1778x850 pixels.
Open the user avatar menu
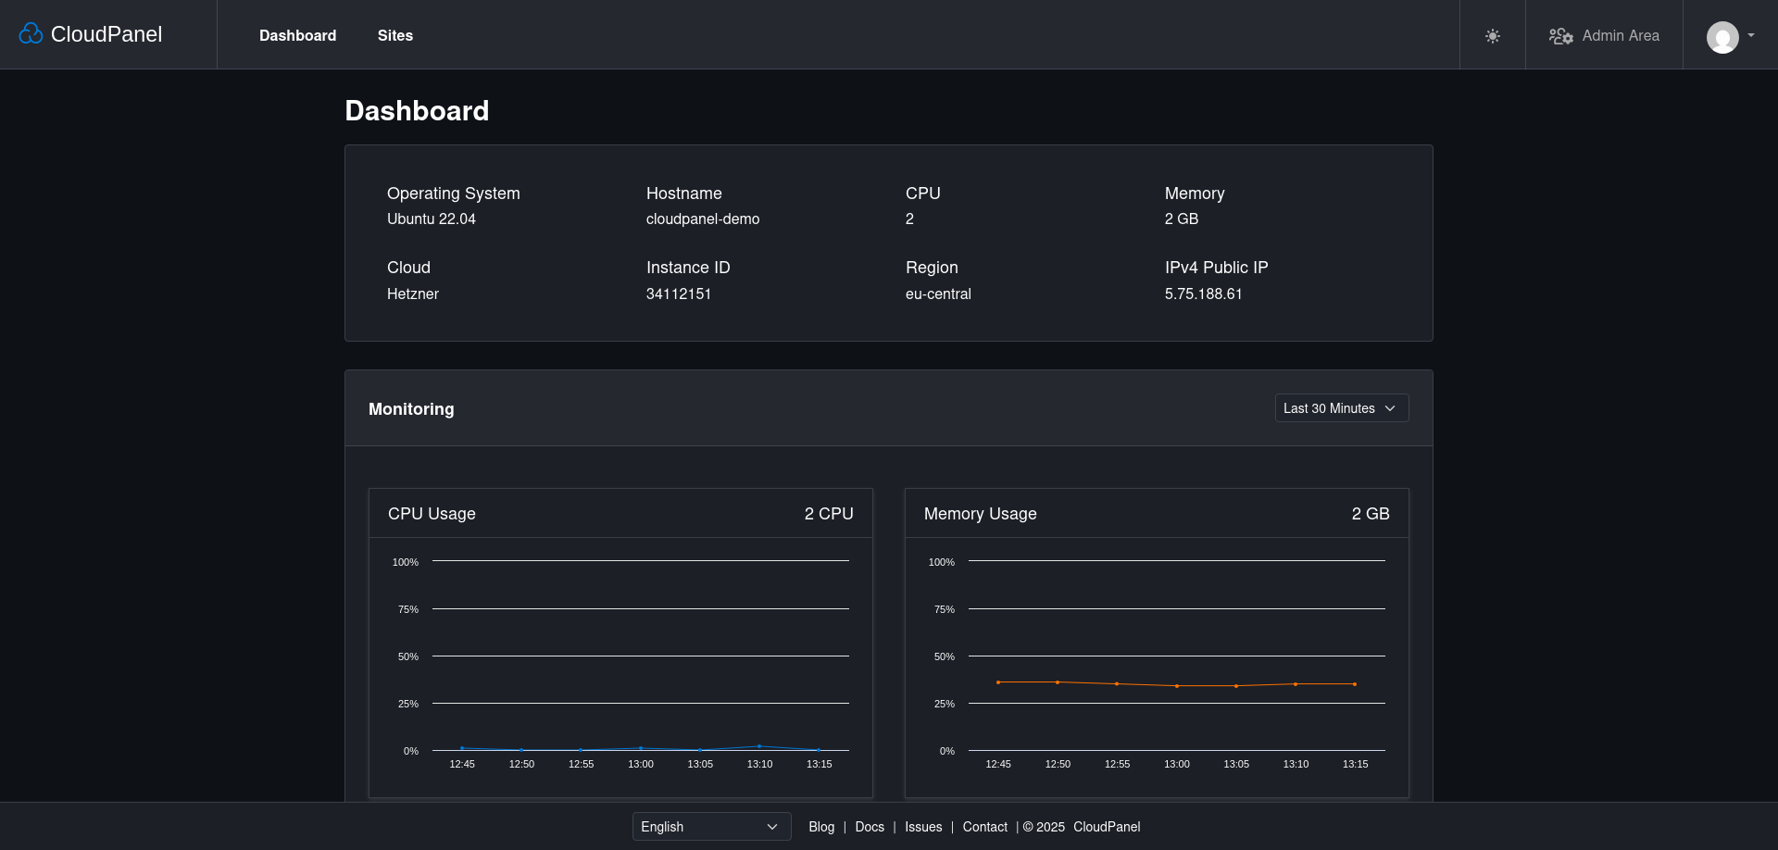click(1722, 37)
